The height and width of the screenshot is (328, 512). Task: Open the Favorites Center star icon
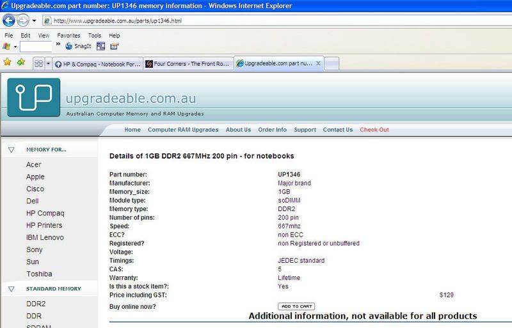pyautogui.click(x=7, y=61)
